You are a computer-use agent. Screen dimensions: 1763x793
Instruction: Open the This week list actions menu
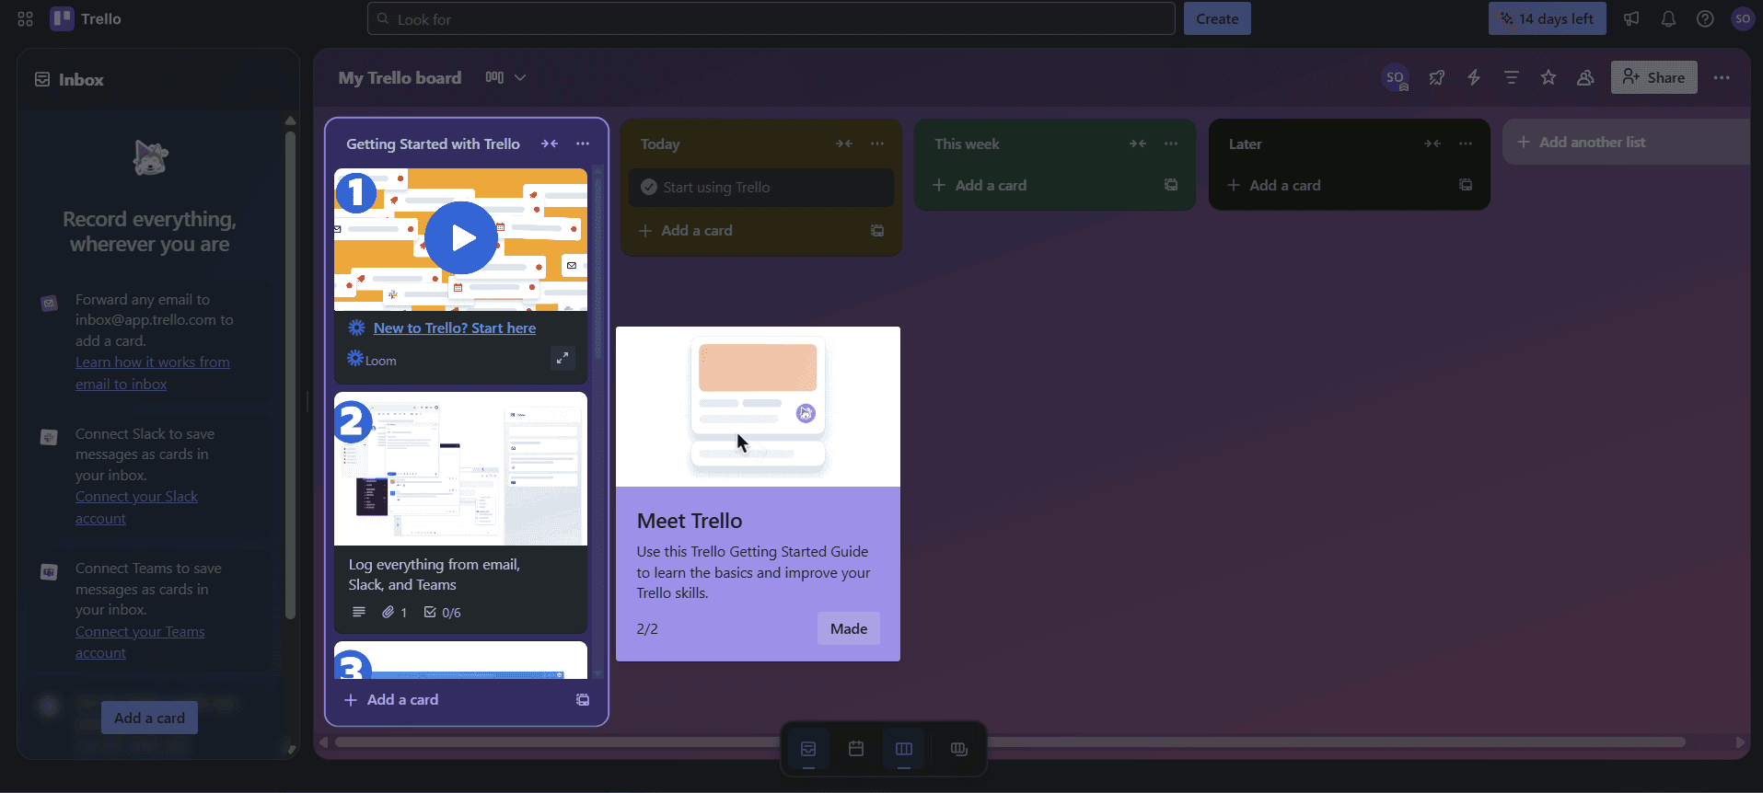coord(1171,144)
